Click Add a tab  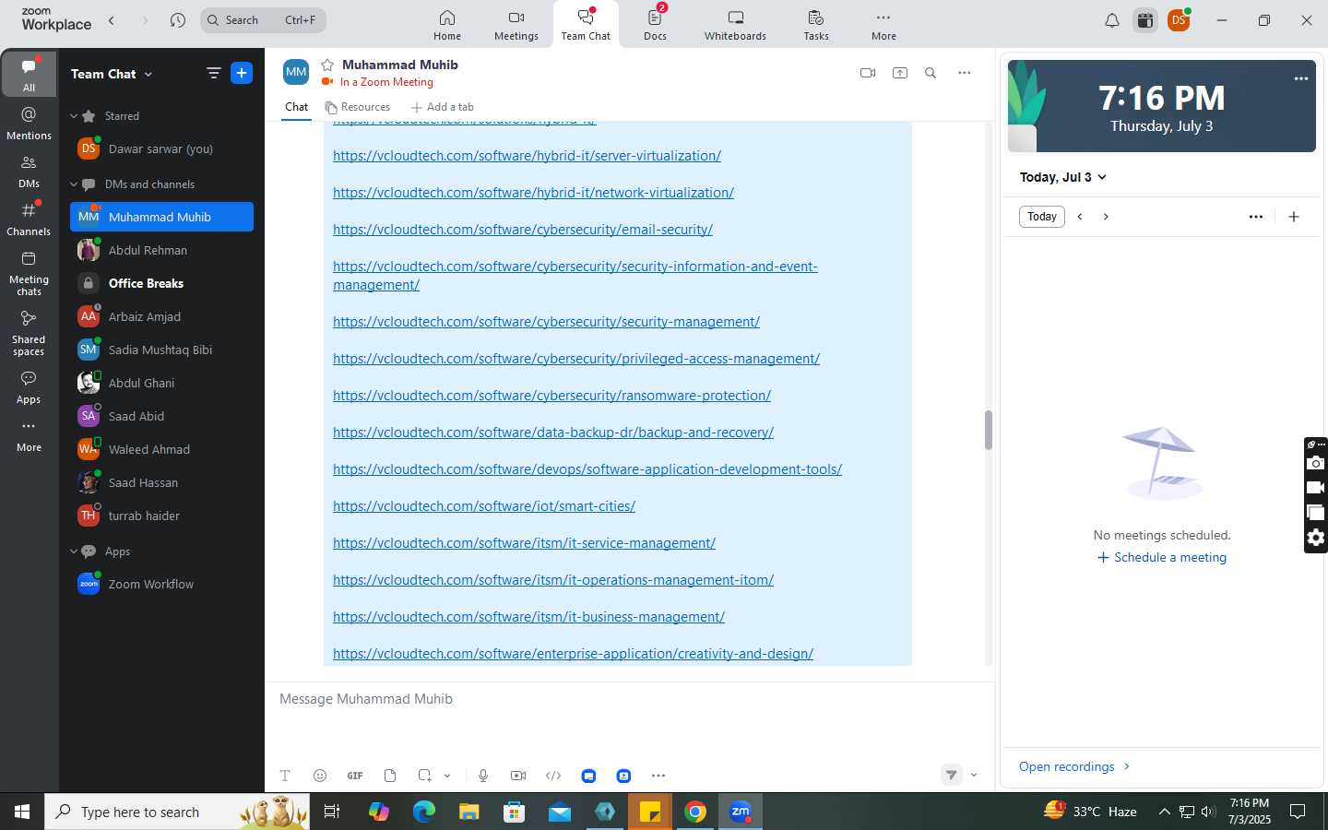click(443, 107)
